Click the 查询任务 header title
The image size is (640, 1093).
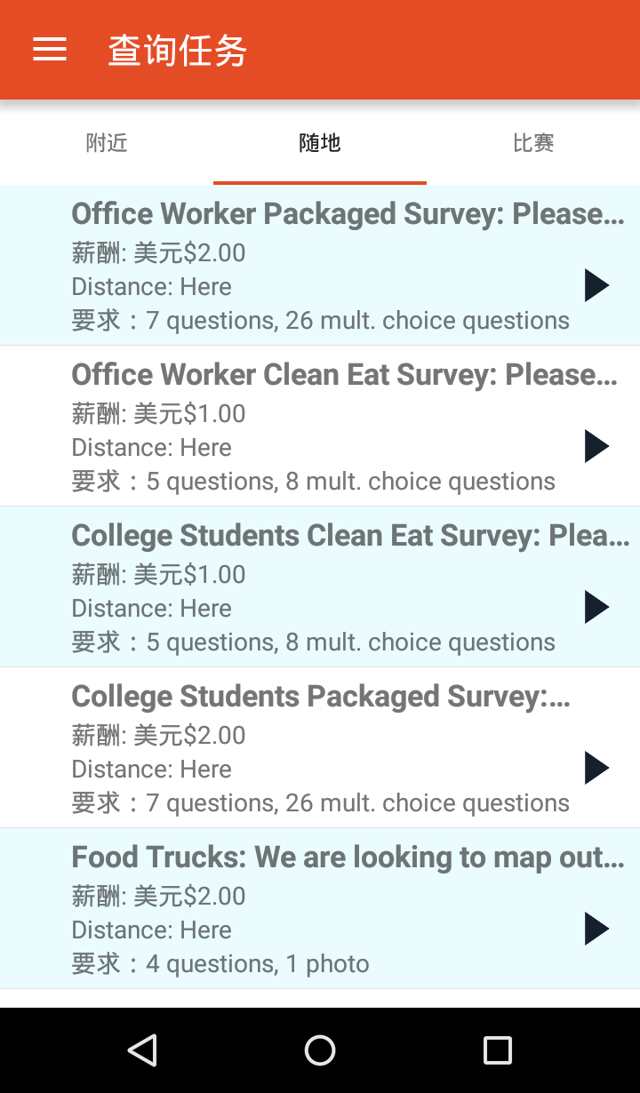(x=178, y=51)
